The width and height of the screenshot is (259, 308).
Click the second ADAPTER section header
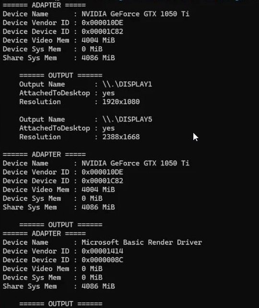(44, 154)
